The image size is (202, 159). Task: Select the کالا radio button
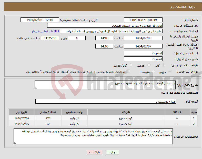pyautogui.click(x=163, y=65)
